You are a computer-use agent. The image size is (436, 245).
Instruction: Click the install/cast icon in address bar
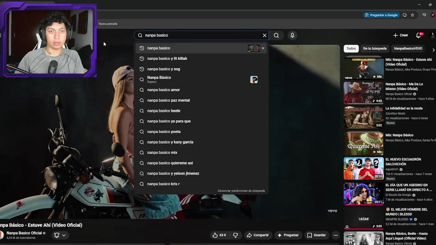(x=405, y=15)
